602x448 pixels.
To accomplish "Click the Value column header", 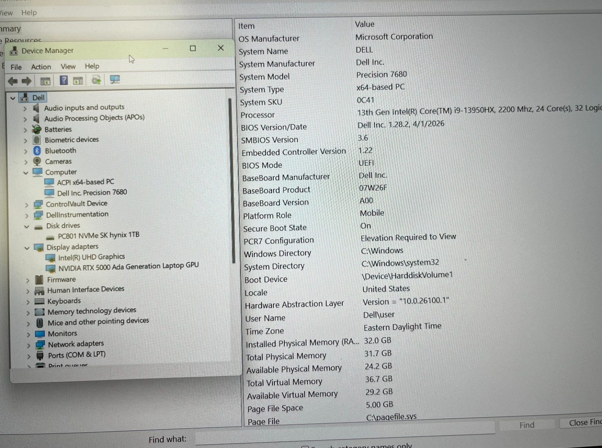I will coord(365,24).
